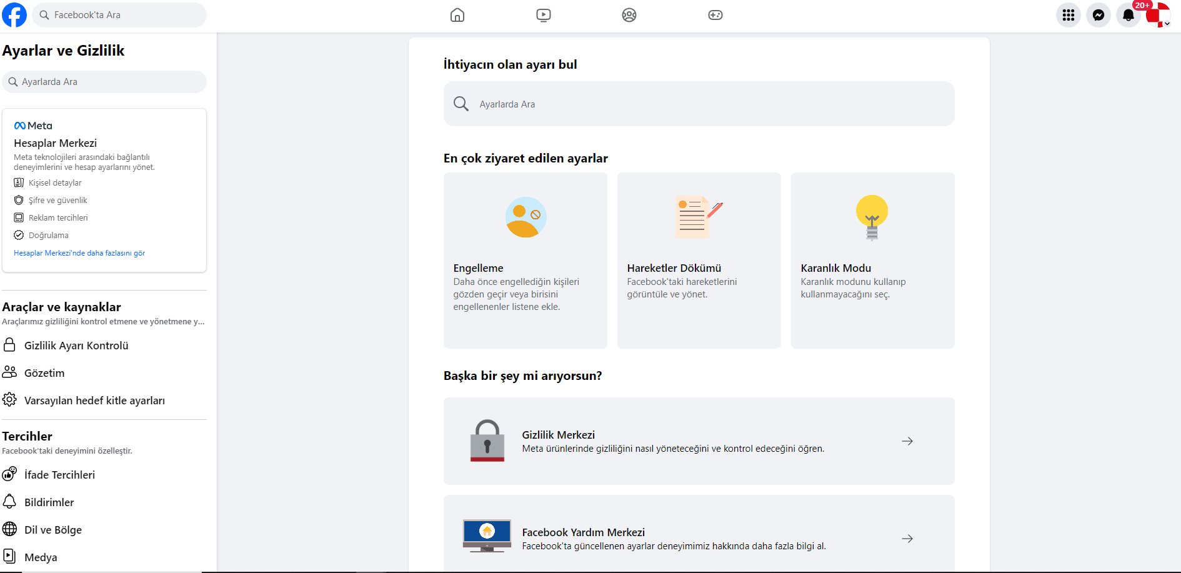The height and width of the screenshot is (573, 1181).
Task: Open the notifications bell
Action: tap(1129, 15)
